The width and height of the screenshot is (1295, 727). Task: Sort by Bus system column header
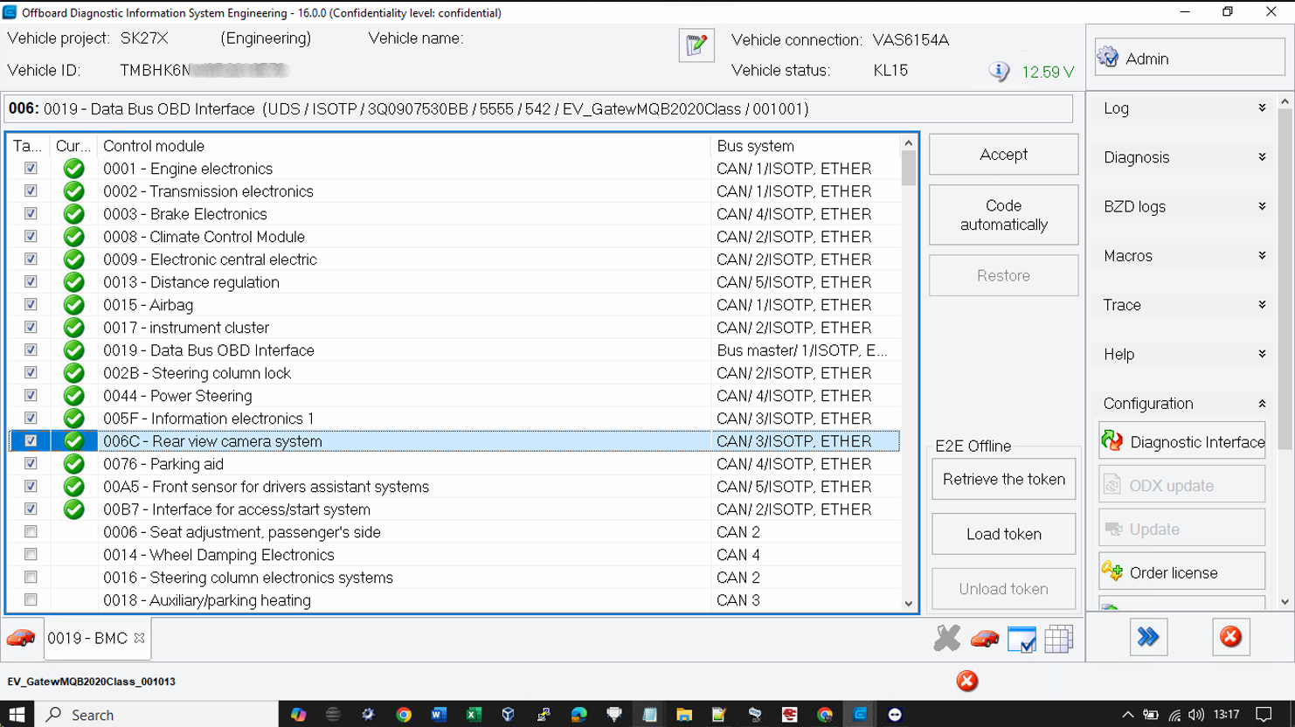point(806,146)
